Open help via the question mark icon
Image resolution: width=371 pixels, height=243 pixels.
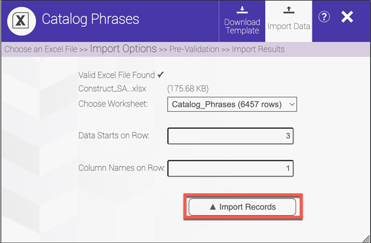tap(324, 17)
